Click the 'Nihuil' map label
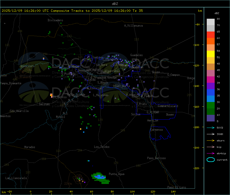The width and height of the screenshot is (230, 195). pos(61,117)
